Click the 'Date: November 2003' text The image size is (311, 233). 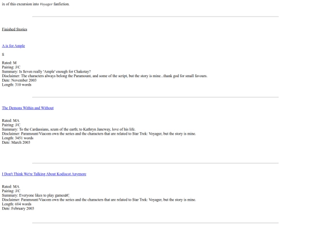click(19, 80)
